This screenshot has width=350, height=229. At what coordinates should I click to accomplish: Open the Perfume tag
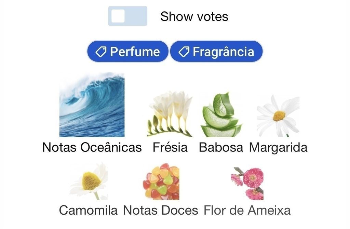128,52
